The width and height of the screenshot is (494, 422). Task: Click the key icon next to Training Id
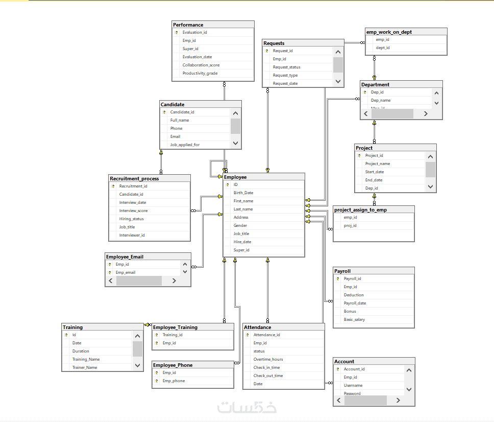(x=66, y=335)
